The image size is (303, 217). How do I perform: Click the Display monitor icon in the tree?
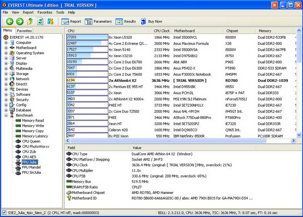[12, 63]
